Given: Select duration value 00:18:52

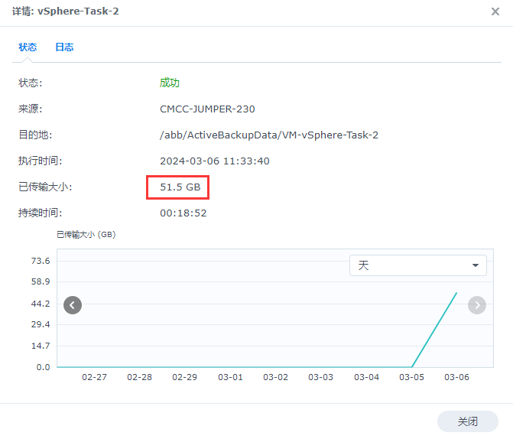Looking at the screenshot, I should [x=183, y=213].
